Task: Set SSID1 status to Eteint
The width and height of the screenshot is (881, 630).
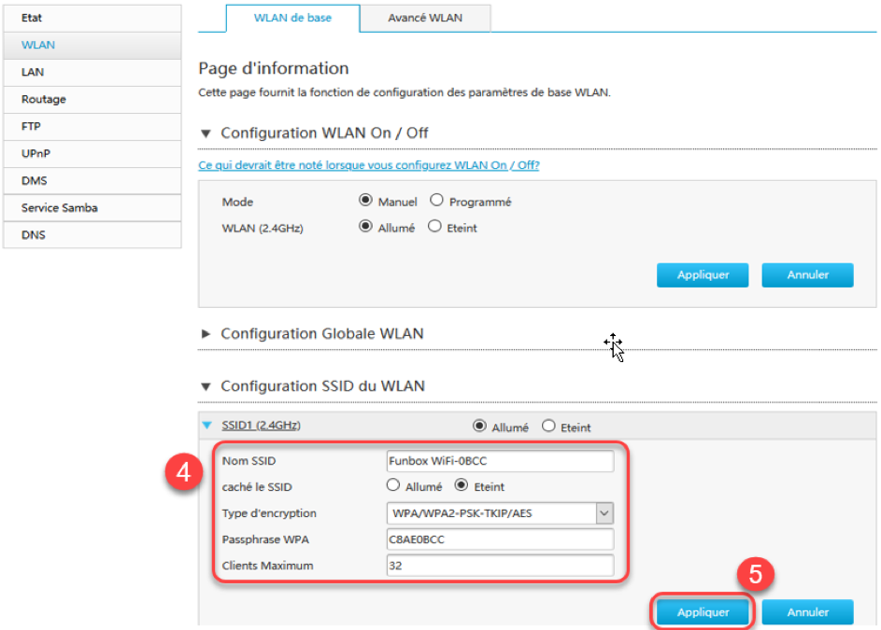Action: [x=548, y=427]
